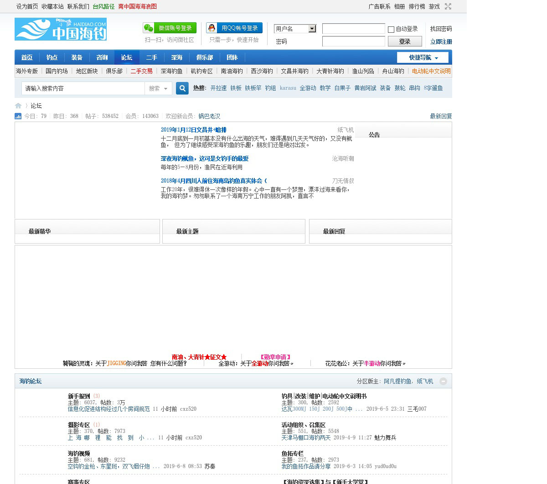The width and height of the screenshot is (547, 484).
Task: Open the green 台风路径 link
Action: (103, 6)
